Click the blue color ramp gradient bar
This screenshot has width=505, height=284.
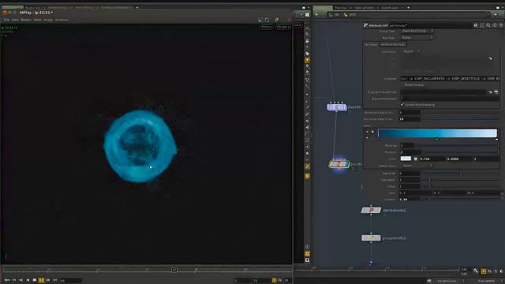click(x=437, y=133)
